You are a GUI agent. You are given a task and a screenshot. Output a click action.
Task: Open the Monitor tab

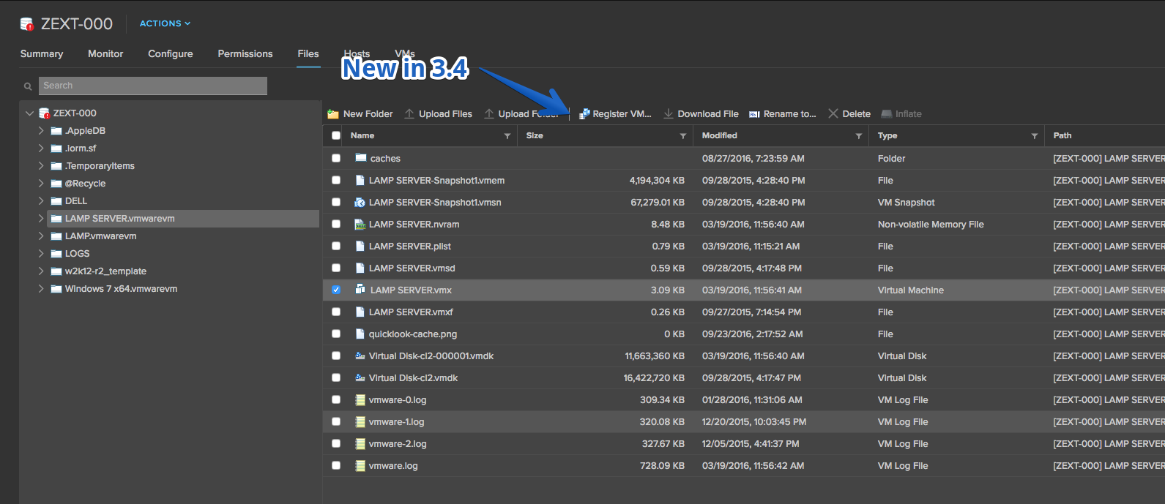point(105,54)
